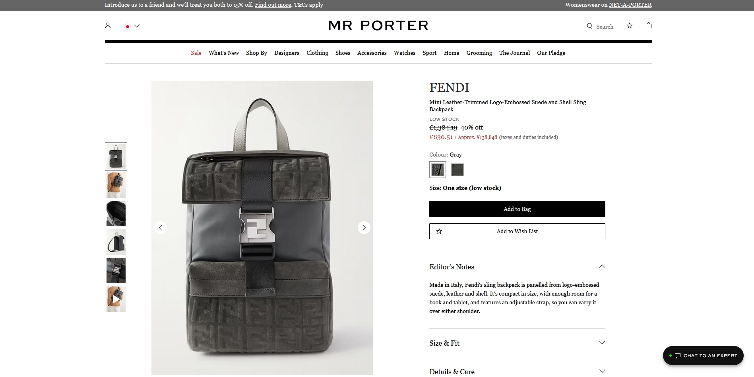Select the model wearing backpack thumbnail
The height and width of the screenshot is (377, 754).
pos(116,185)
